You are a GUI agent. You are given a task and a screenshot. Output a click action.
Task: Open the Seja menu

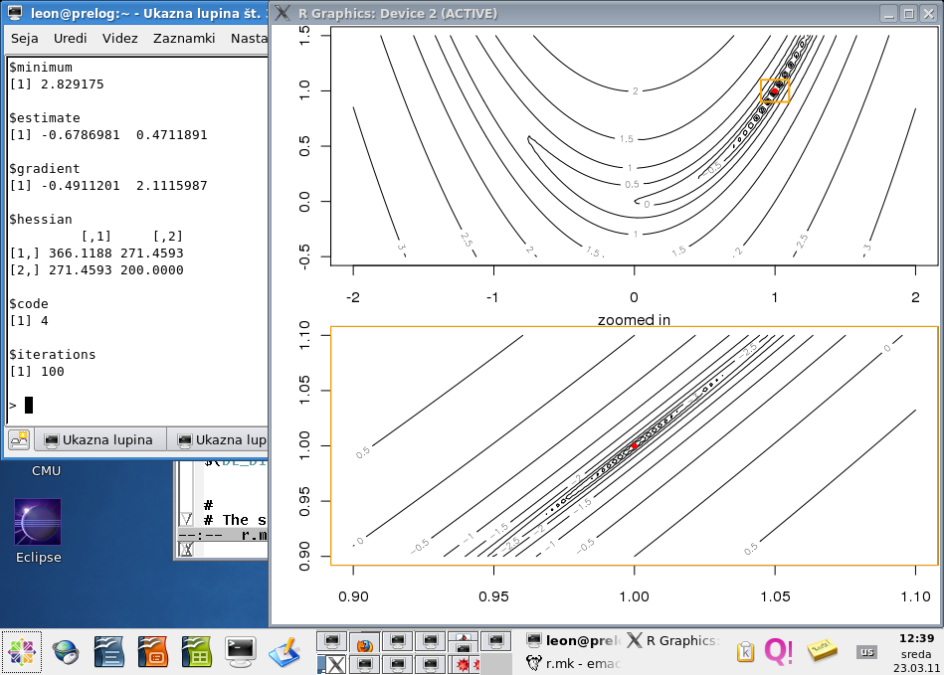[25, 39]
